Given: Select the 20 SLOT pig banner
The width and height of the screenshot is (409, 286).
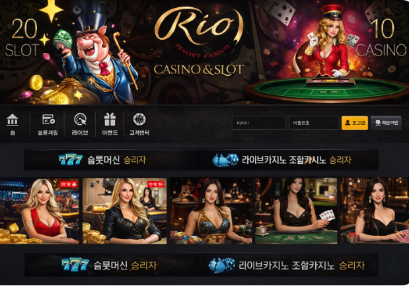Looking at the screenshot, I should (x=71, y=52).
